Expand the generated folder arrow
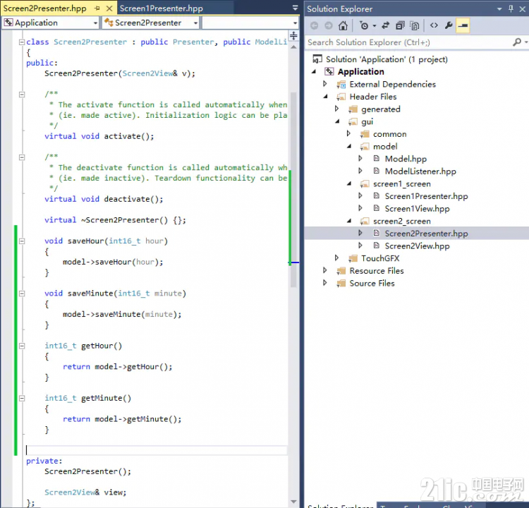The width and height of the screenshot is (529, 508). (x=336, y=109)
